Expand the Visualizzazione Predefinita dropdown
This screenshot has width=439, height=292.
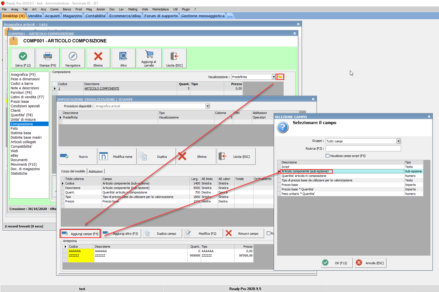click(x=274, y=77)
